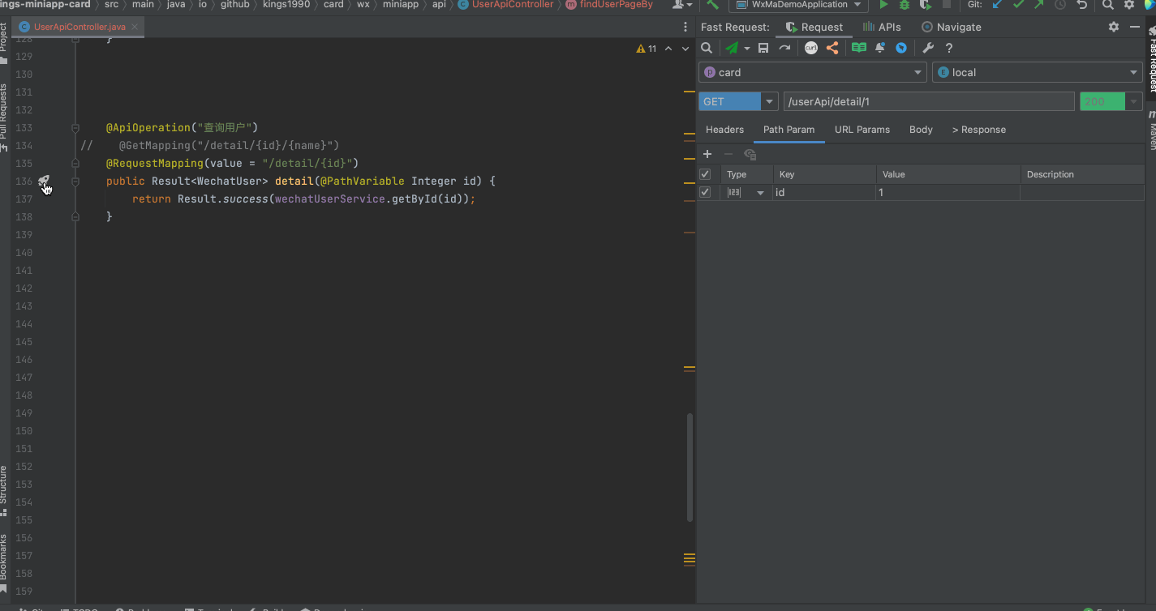
Task: Open the card project dropdown
Action: pyautogui.click(x=812, y=72)
